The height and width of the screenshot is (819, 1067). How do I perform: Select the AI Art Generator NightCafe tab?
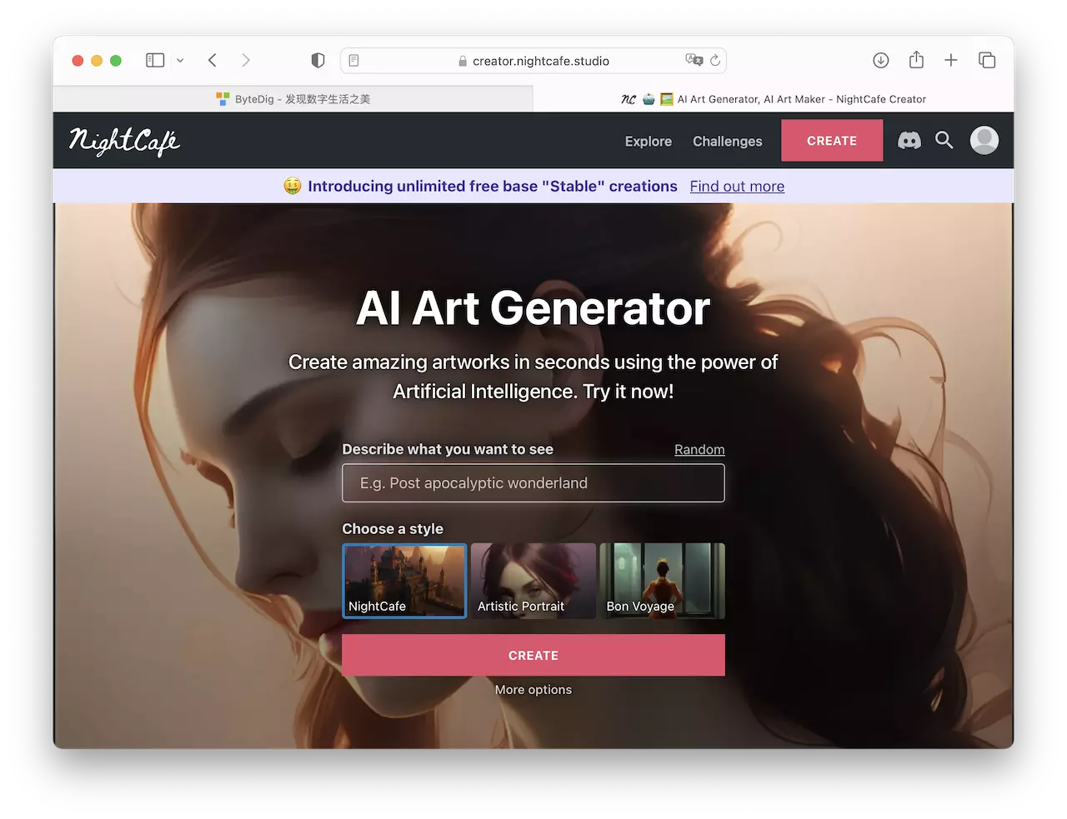pos(774,99)
